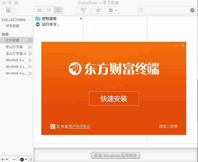Switch to icon grid view

click(40, 10)
